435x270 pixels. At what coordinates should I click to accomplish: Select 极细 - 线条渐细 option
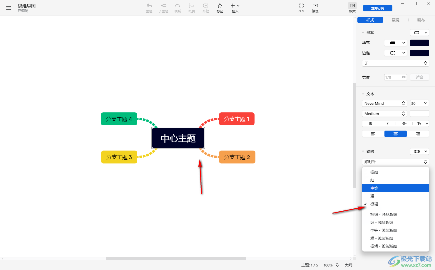pos(396,215)
